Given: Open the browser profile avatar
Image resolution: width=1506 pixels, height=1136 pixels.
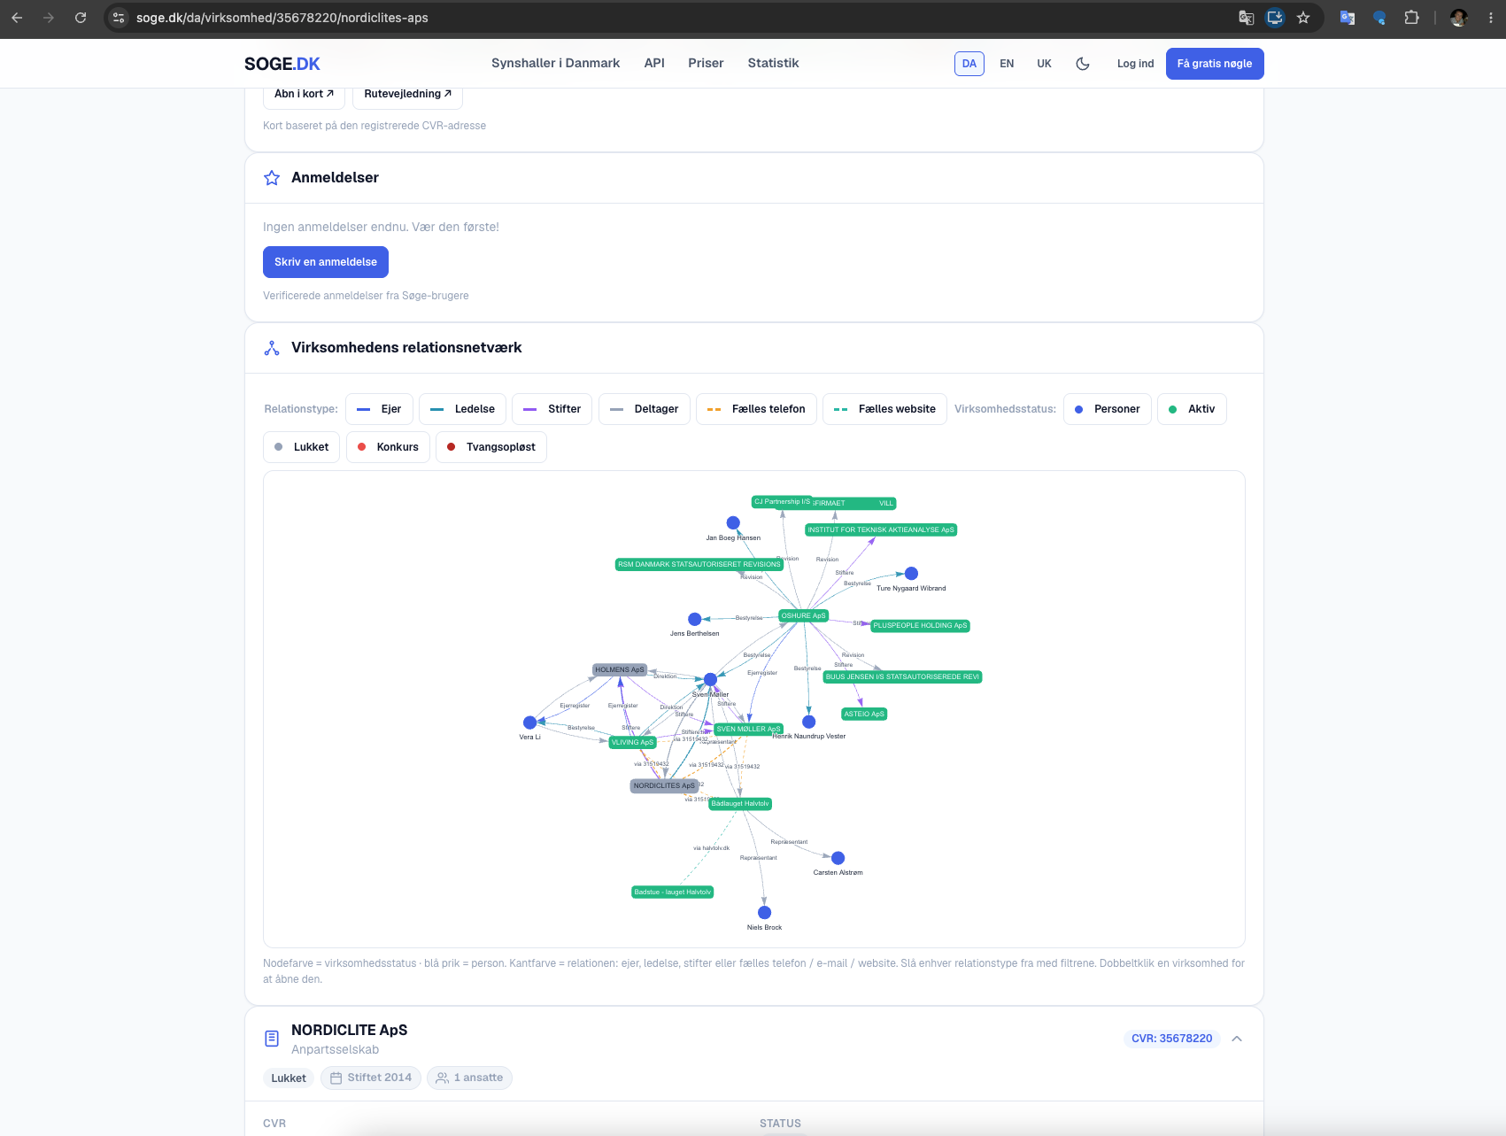Looking at the screenshot, I should pyautogui.click(x=1459, y=18).
